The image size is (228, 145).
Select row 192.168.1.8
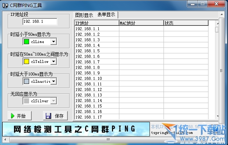click(141, 67)
